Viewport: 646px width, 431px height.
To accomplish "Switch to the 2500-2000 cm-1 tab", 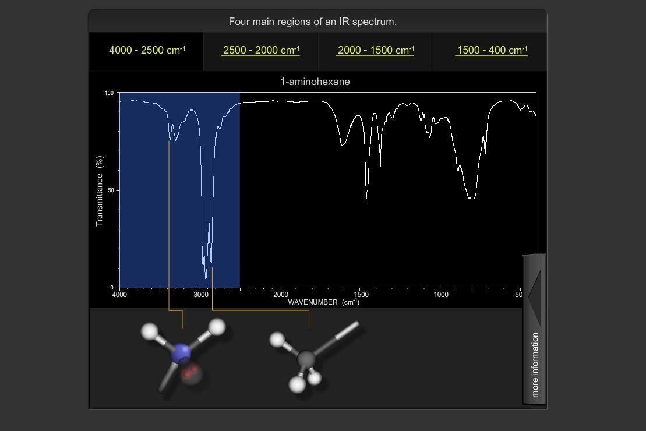I will 261,51.
